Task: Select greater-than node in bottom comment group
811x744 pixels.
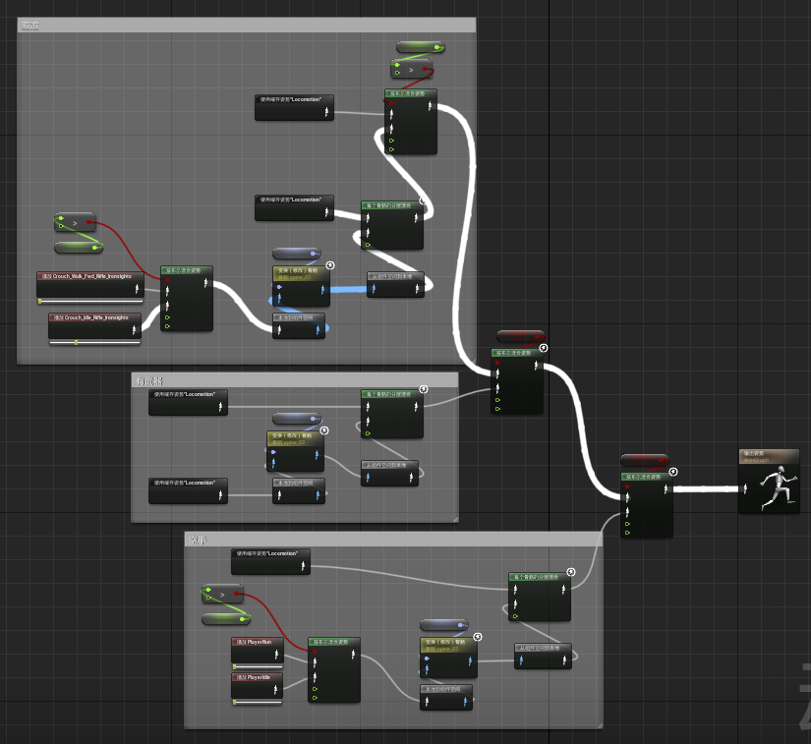Action: 223,595
